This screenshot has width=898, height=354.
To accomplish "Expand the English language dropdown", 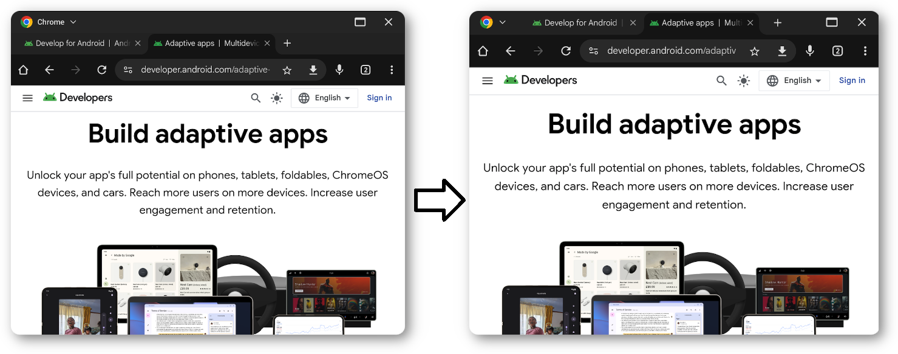I will [x=324, y=98].
